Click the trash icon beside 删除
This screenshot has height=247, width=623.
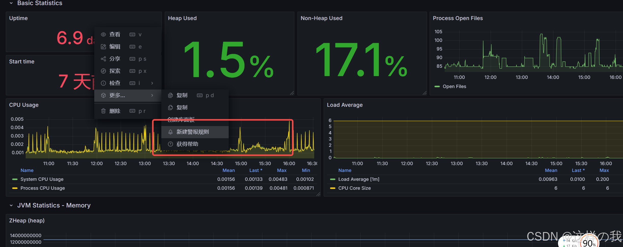103,111
